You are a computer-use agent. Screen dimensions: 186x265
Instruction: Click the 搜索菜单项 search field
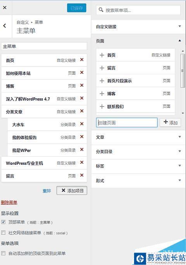pyautogui.click(x=138, y=10)
